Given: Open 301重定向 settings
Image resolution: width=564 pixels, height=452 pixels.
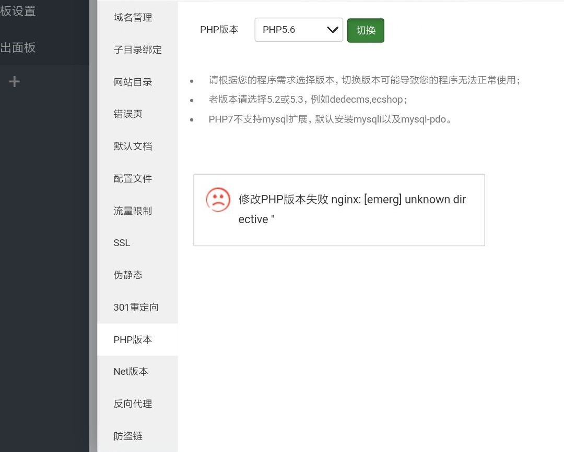Looking at the screenshot, I should tap(136, 308).
